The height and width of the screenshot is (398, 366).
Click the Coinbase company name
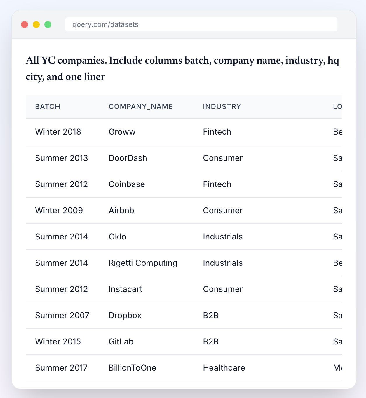coord(127,184)
